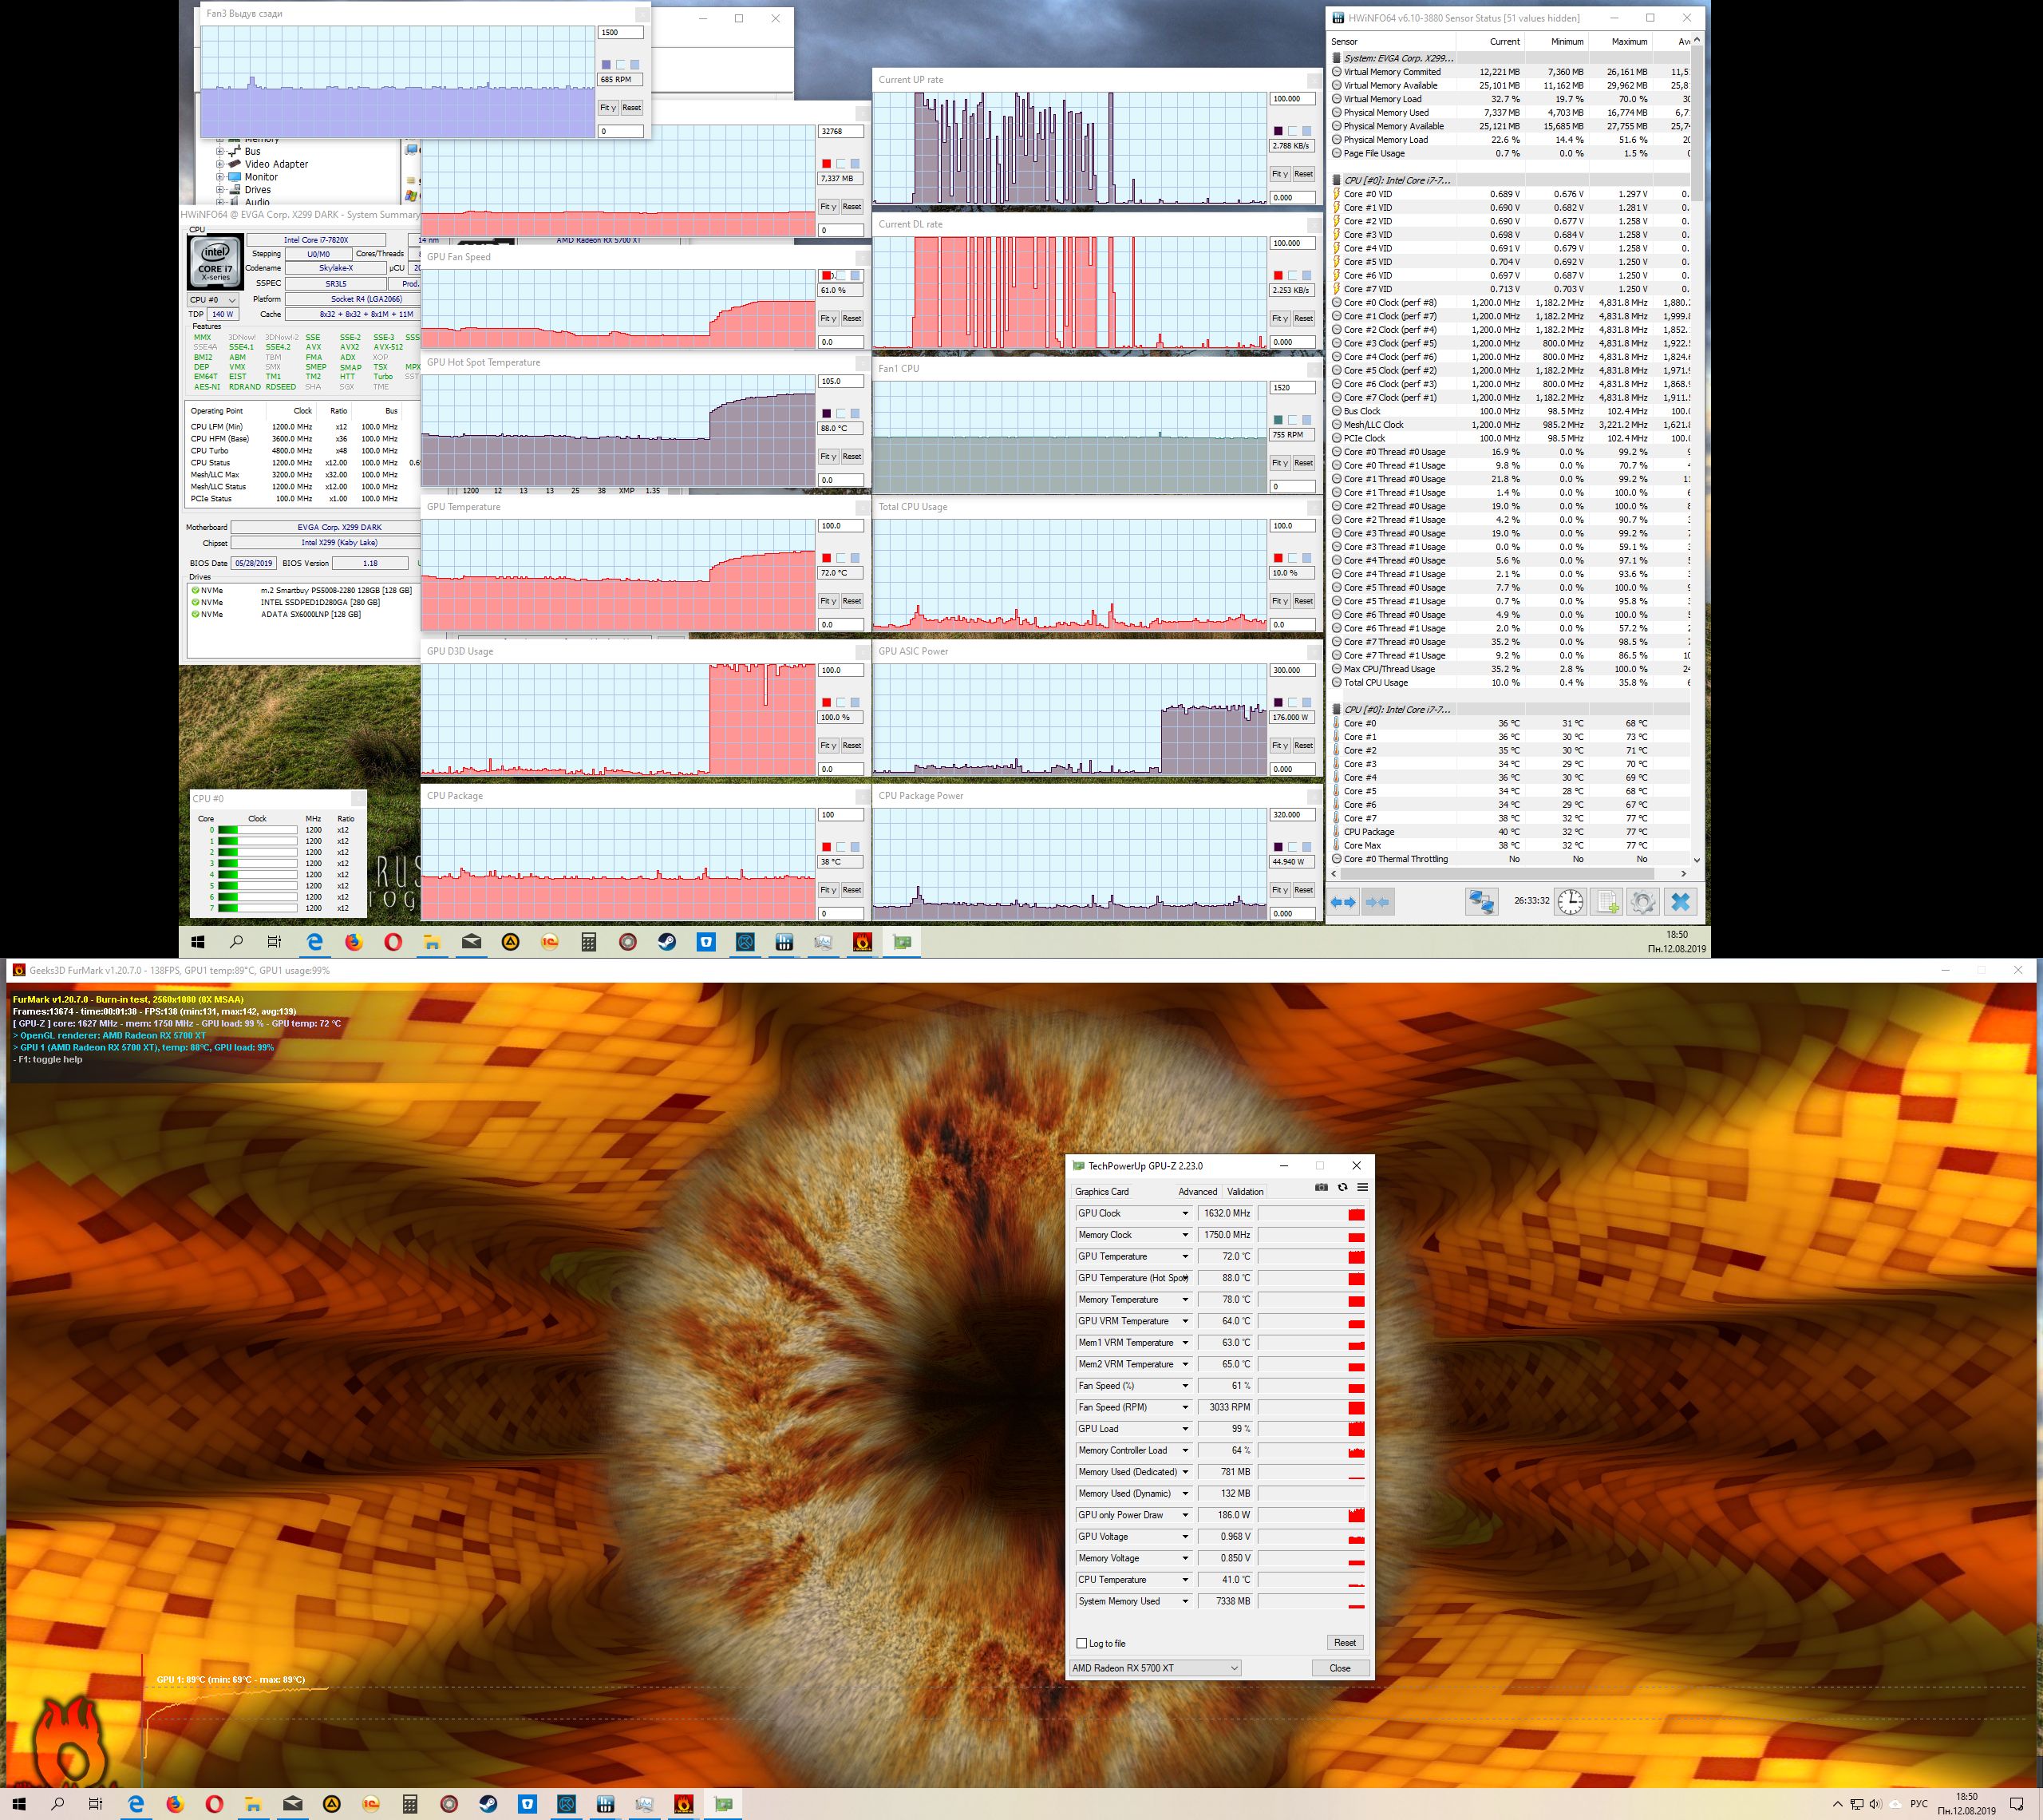Click the Steam icon in upper taskbar
This screenshot has width=2043, height=1820.
click(666, 942)
